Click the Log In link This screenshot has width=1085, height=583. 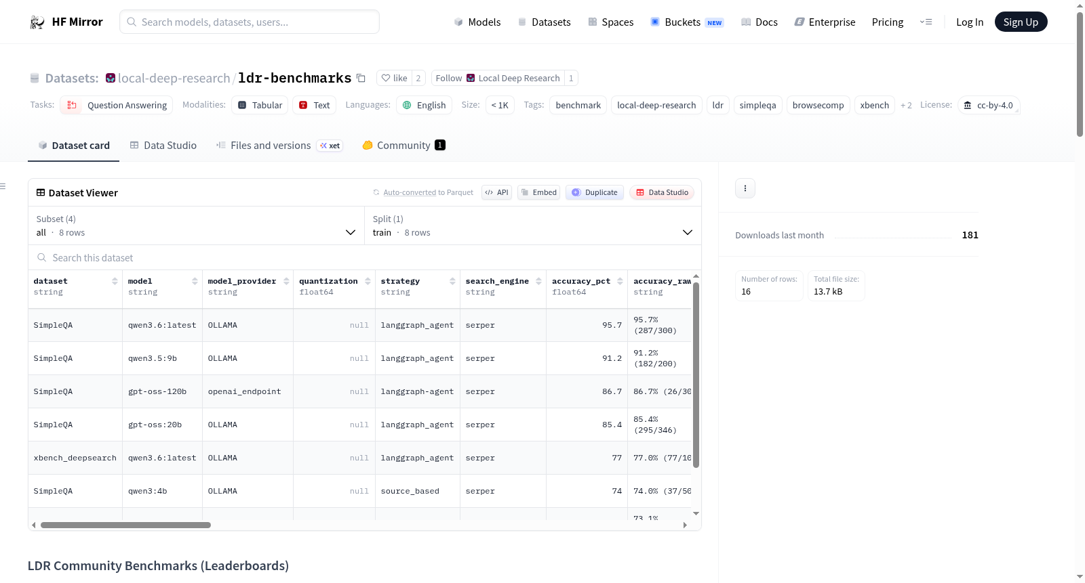click(x=970, y=22)
